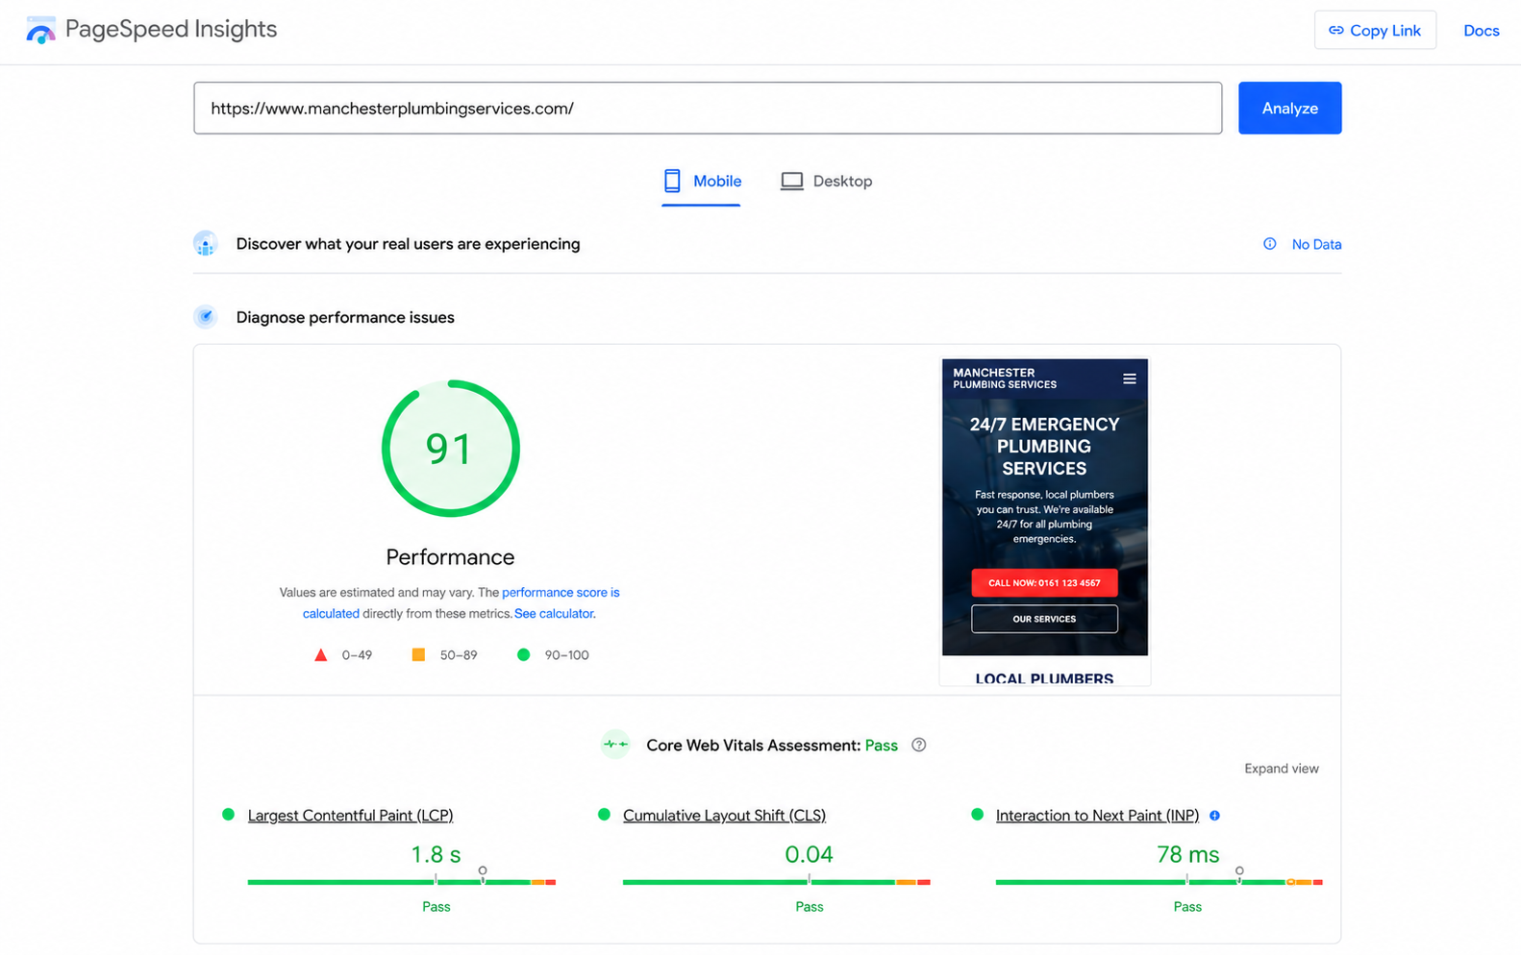Click the Core Web Vitals help question icon
Screen dimensions: 1521x955
pyautogui.click(x=919, y=745)
